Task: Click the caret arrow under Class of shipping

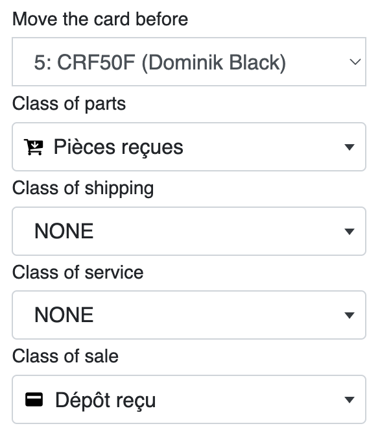Action: click(x=350, y=232)
